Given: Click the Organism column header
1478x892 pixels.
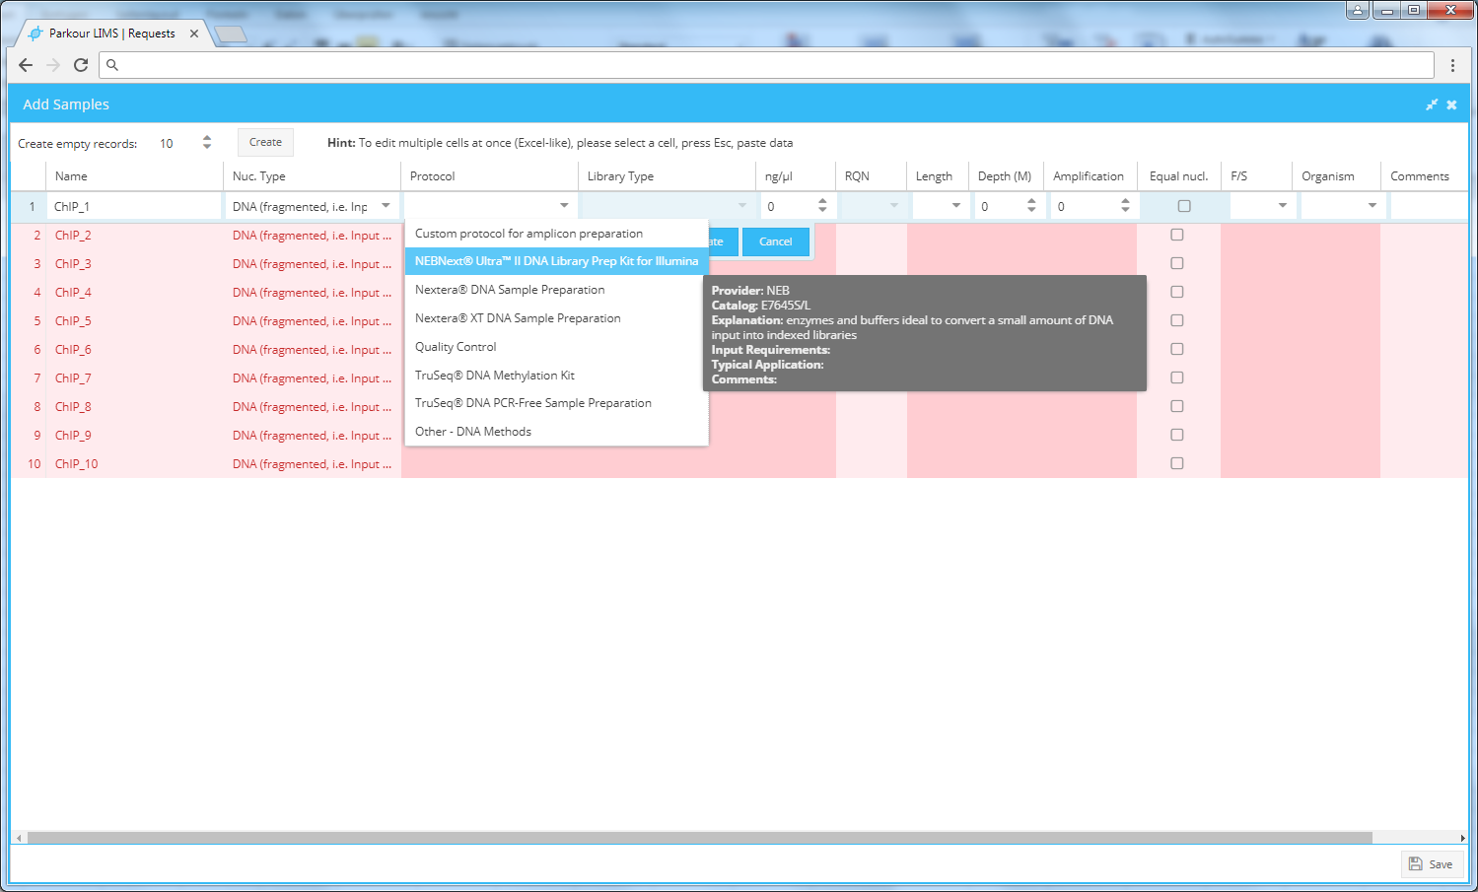Looking at the screenshot, I should [x=1336, y=176].
